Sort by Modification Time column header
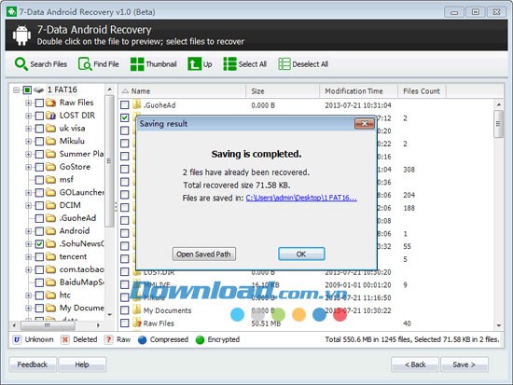The height and width of the screenshot is (385, 513). pyautogui.click(x=358, y=91)
